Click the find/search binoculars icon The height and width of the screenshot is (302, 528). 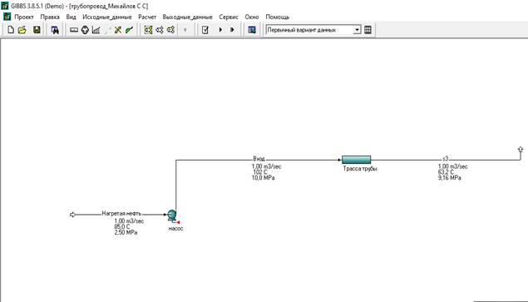(x=55, y=30)
